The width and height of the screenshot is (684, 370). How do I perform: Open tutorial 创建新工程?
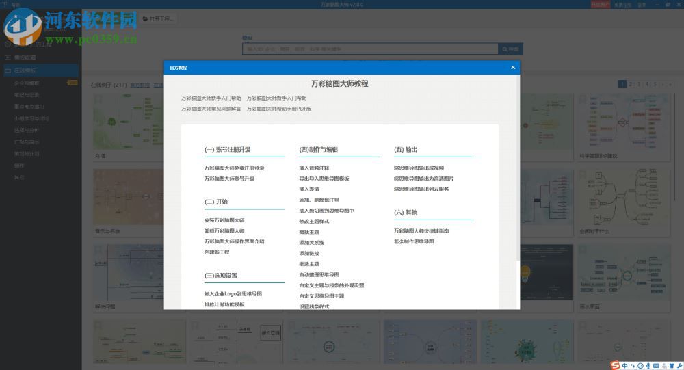tap(217, 252)
